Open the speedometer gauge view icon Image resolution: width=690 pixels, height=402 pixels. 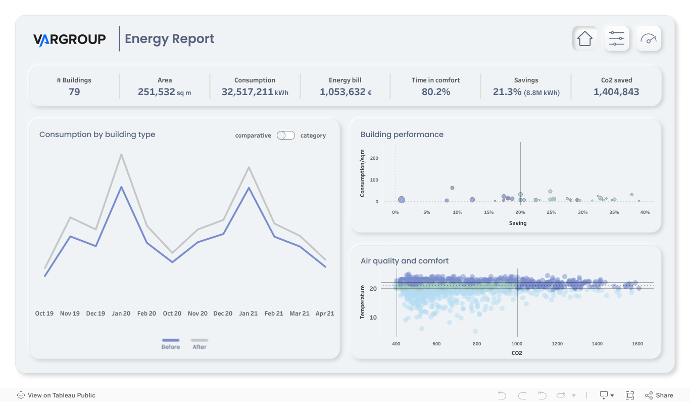tap(649, 38)
